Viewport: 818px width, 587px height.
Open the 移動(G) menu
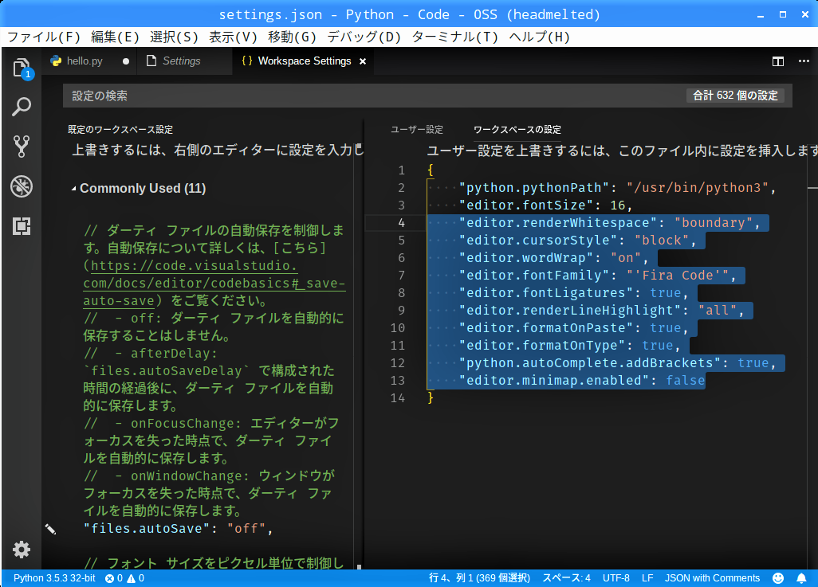coord(292,37)
